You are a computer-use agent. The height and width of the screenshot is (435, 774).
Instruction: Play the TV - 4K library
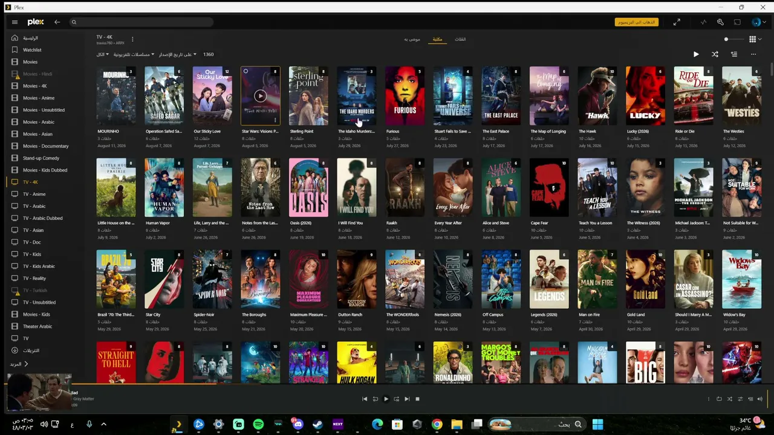pos(696,54)
